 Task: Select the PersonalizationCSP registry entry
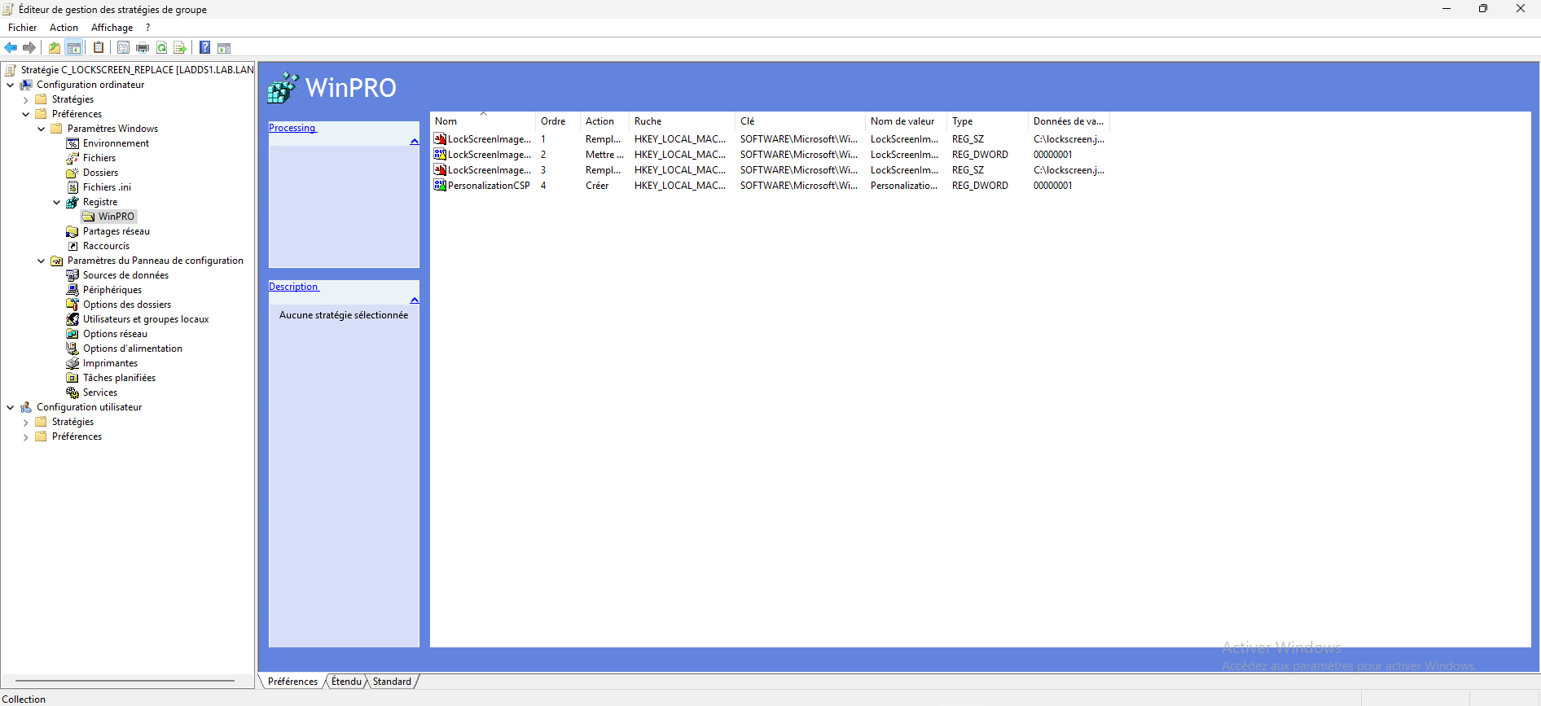(489, 186)
